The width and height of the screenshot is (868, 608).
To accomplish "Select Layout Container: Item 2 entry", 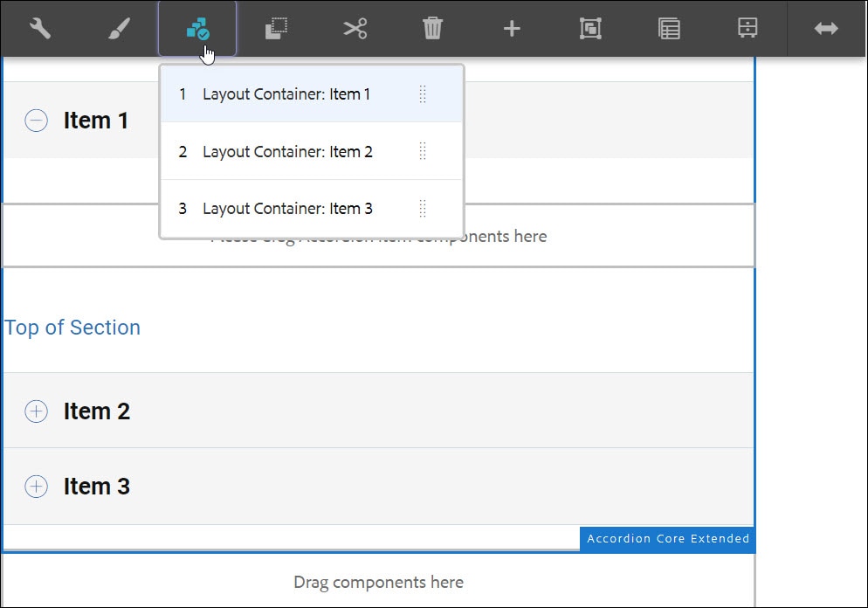I will [x=312, y=151].
